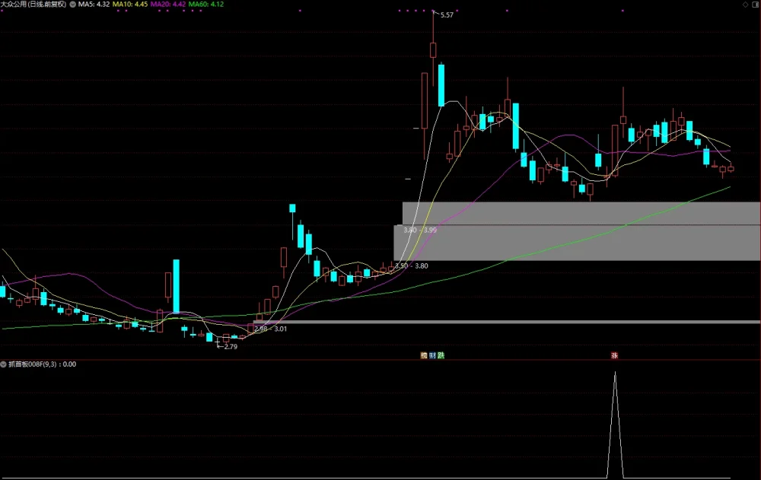
Task: Click the candlestick at the 5.57 peak
Action: pyautogui.click(x=433, y=49)
